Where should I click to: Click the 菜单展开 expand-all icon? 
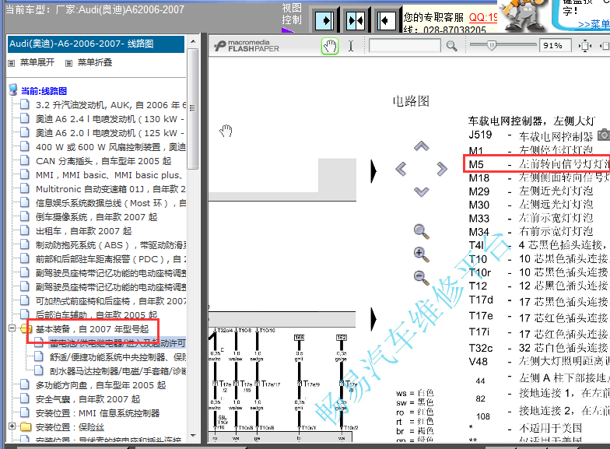tap(11, 63)
